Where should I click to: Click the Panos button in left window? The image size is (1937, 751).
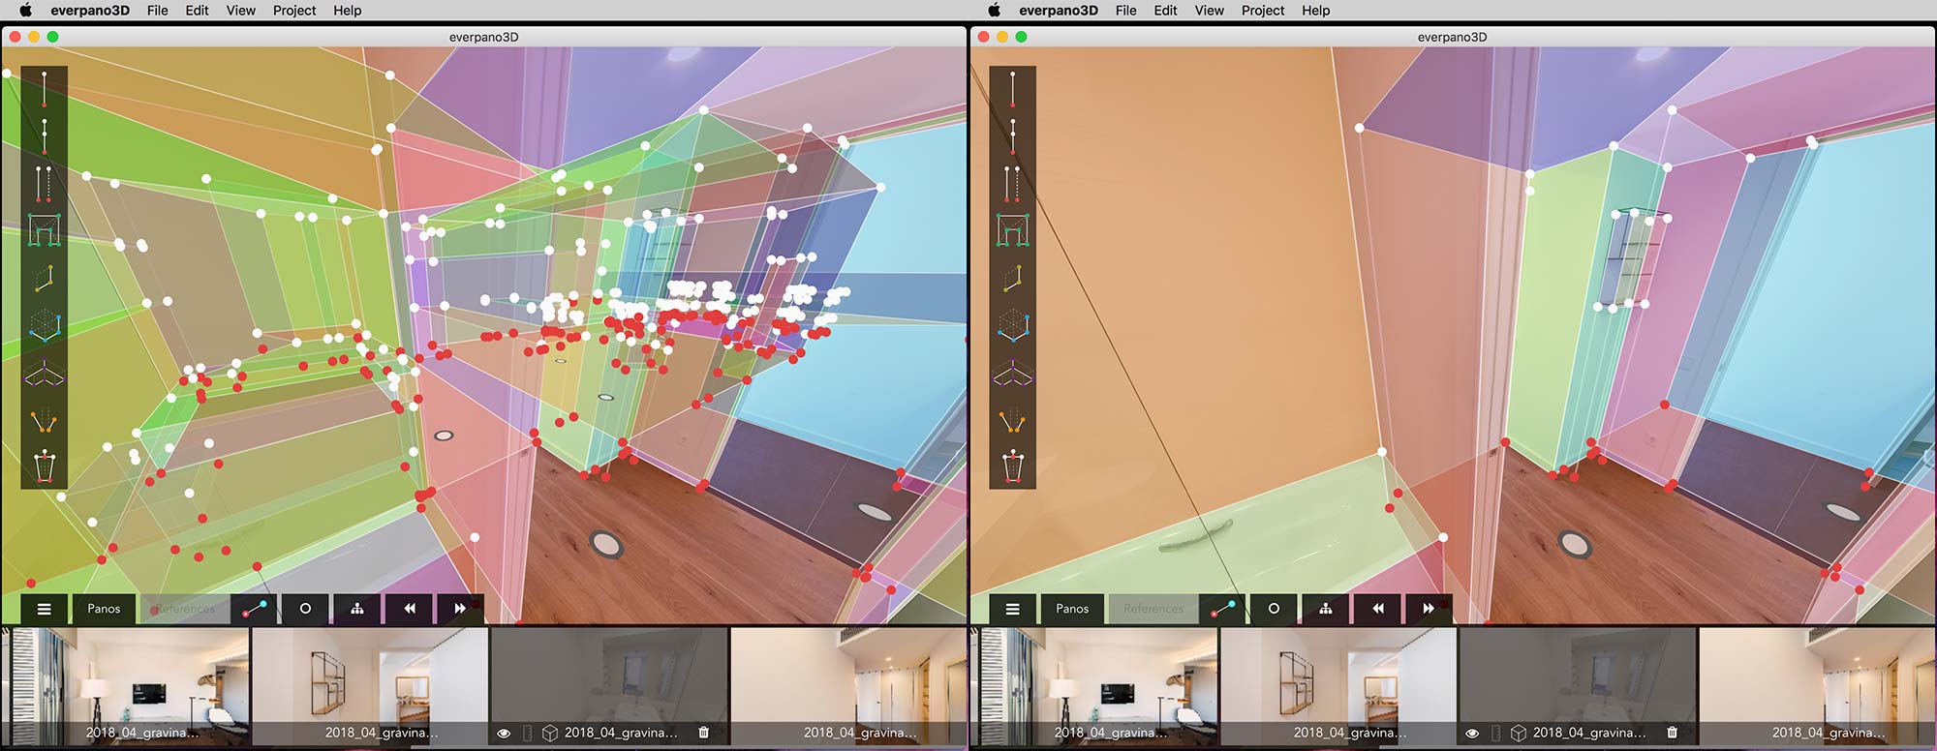tap(105, 609)
